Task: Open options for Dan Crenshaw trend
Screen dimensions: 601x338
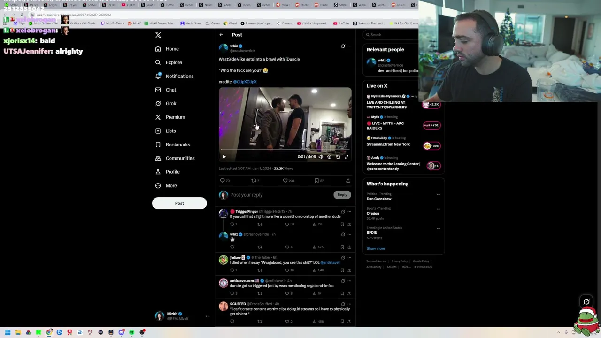Action: coord(439,195)
